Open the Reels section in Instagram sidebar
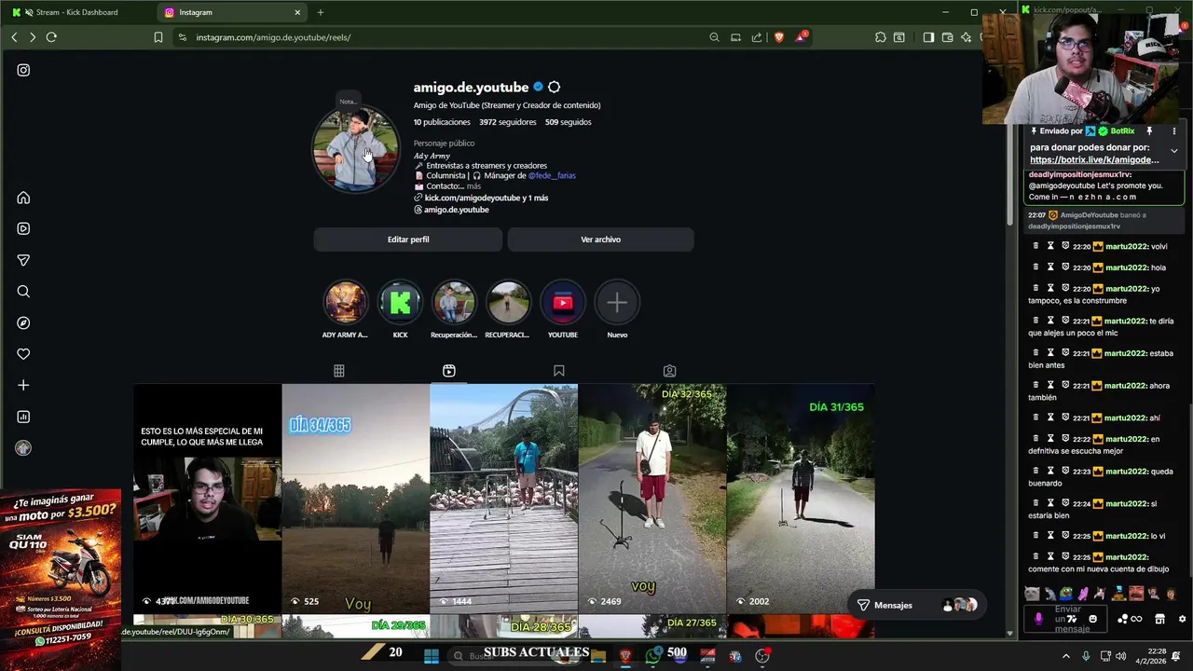The width and height of the screenshot is (1193, 671). click(x=23, y=228)
